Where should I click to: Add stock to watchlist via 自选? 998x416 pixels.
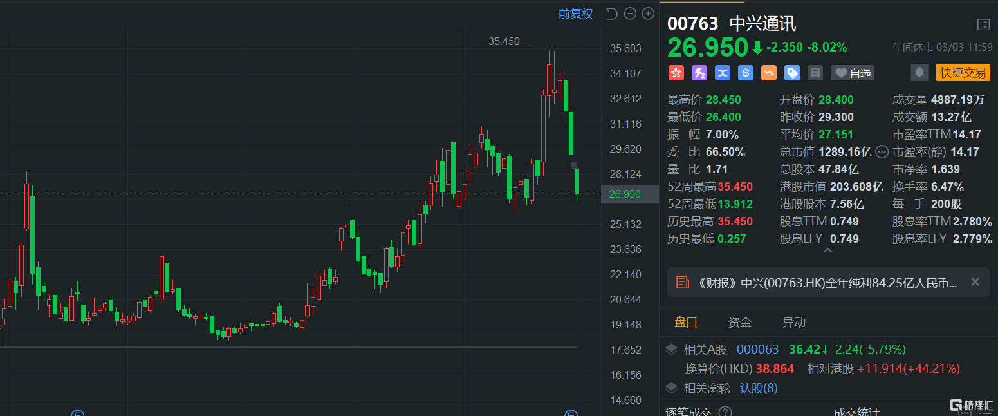(x=853, y=73)
